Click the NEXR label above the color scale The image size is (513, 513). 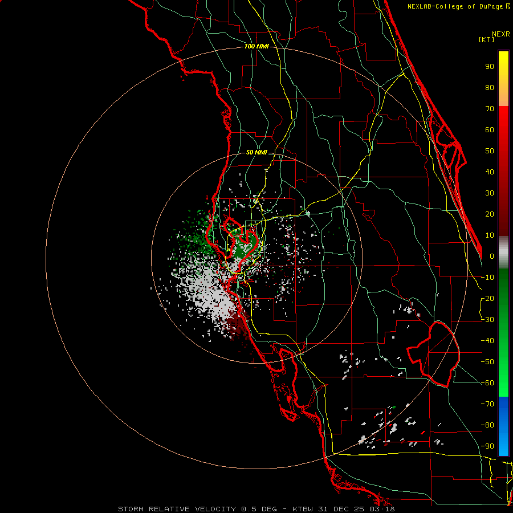(500, 34)
